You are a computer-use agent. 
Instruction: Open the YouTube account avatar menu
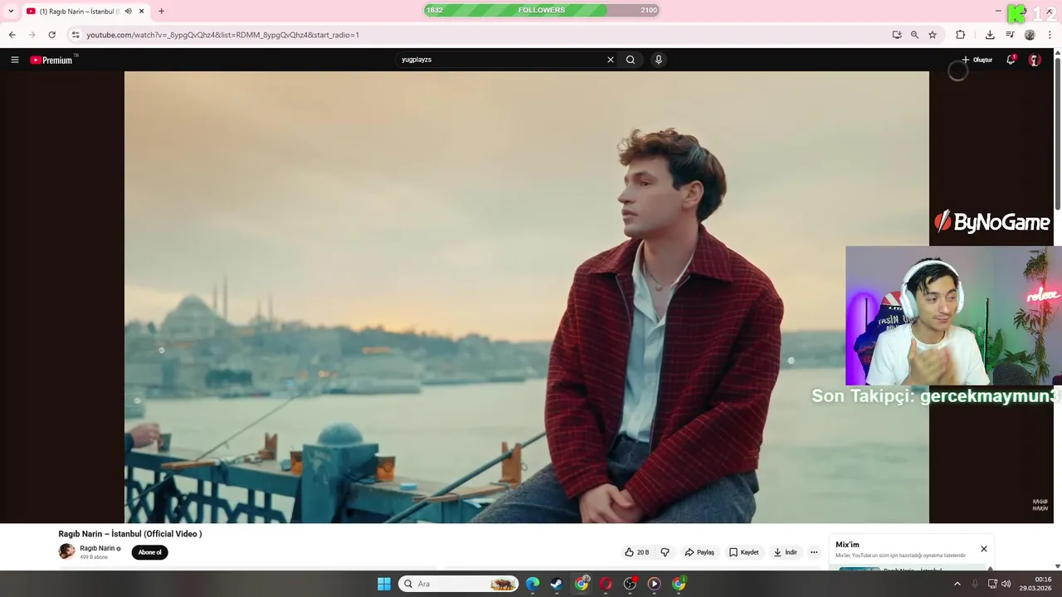[1035, 60]
